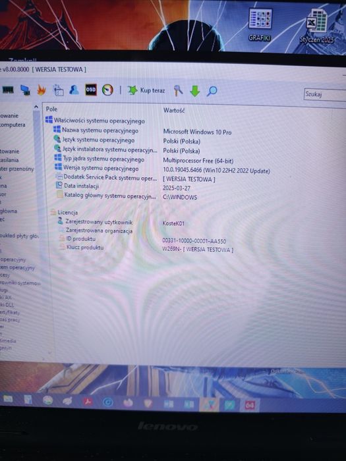Click the globe icon beside Język systemu operacyjnego
This screenshot has height=461, width=346.
pyautogui.click(x=57, y=139)
